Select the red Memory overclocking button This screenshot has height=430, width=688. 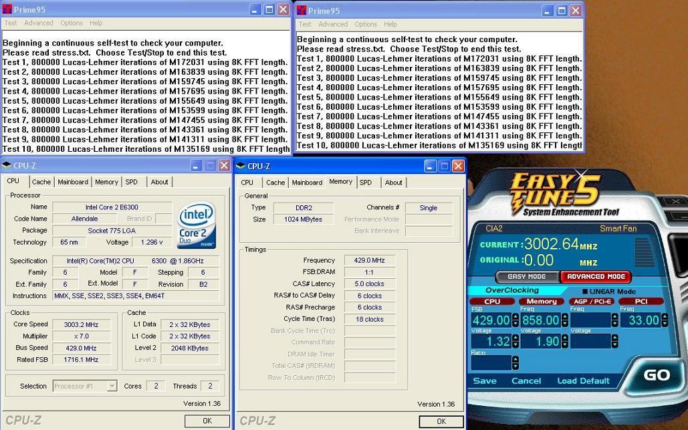point(542,302)
